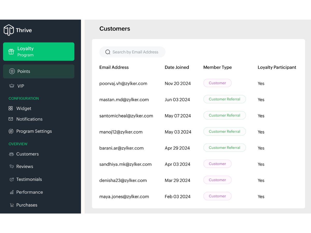Open the Loyalty Program section

point(39,52)
